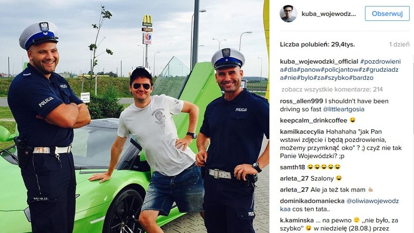This screenshot has width=414, height=233.
Task: Click the laughing emoji in keepcalm_drinkcoffee comment
Action: pyautogui.click(x=353, y=120)
